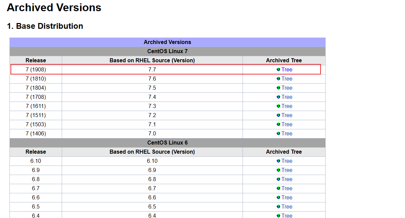This screenshot has height=218, width=405.
Task: Click the purple Archived Versions table header
Action: click(x=167, y=42)
